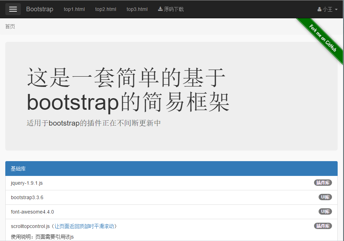
Task: Select the bootstrap3.3.6 row text
Action: coord(27,197)
